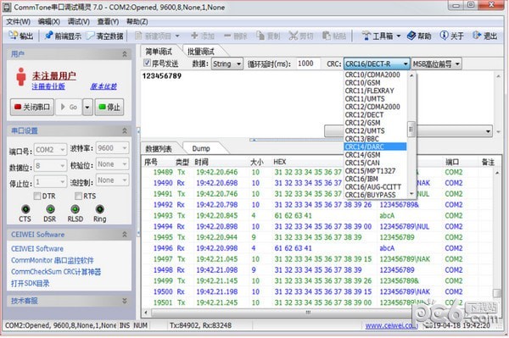Open CommMonitor 串口监控软件 link
Image resolution: width=509 pixels, height=338 pixels.
coord(53,260)
